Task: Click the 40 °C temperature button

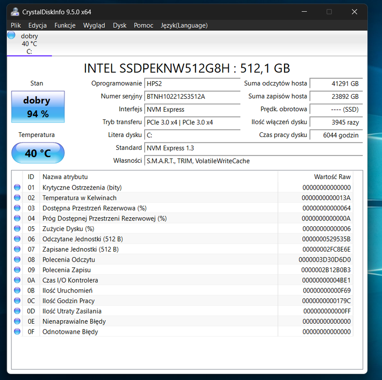Action: click(38, 153)
